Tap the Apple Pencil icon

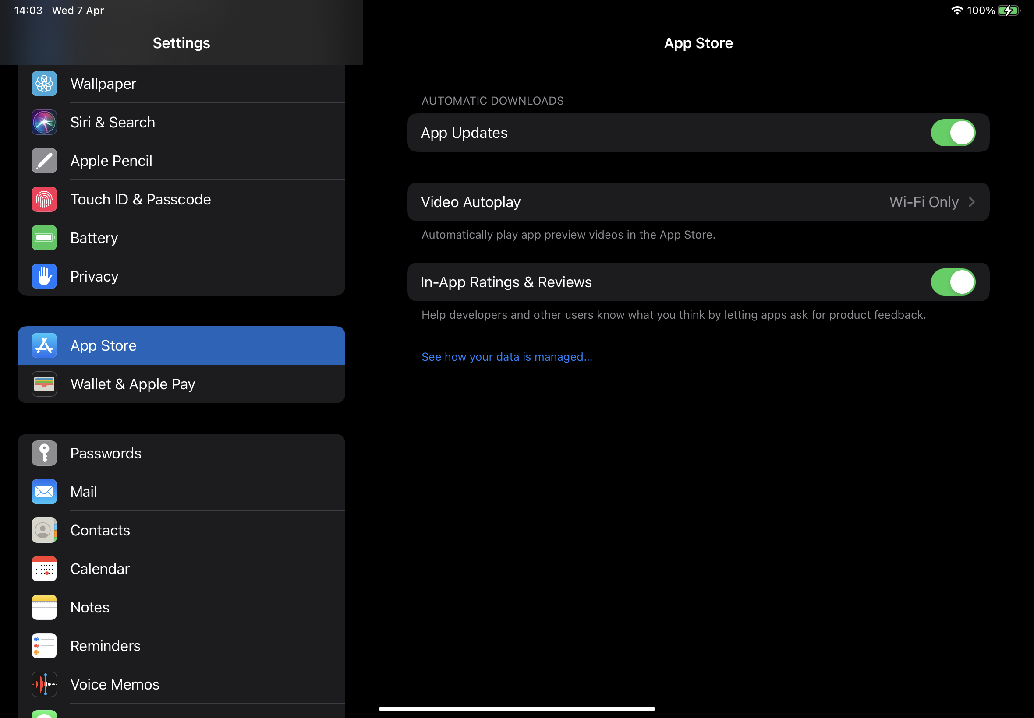44,161
